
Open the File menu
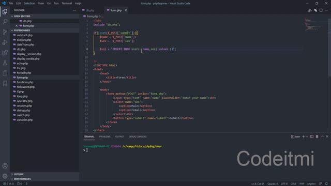pyautogui.click(x=11, y=4)
